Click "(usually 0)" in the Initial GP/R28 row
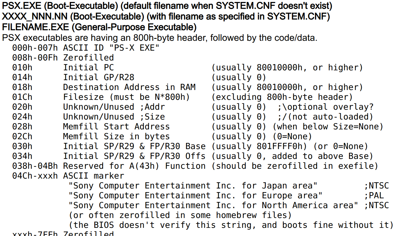Screen dimensions: 400x236 (x=239, y=77)
